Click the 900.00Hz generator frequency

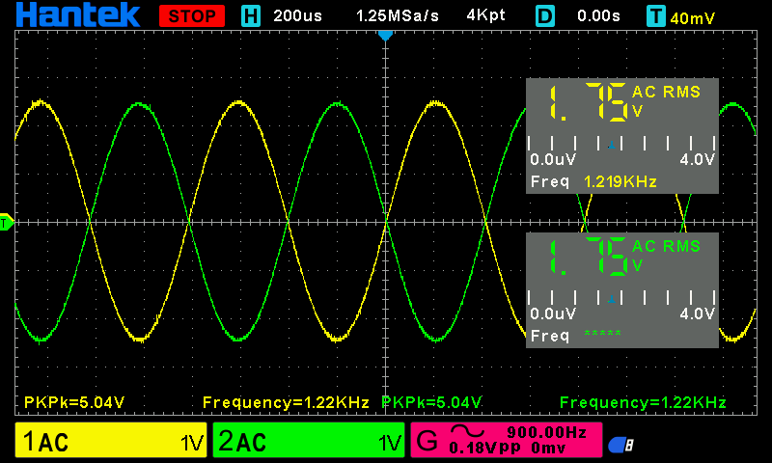(x=547, y=432)
